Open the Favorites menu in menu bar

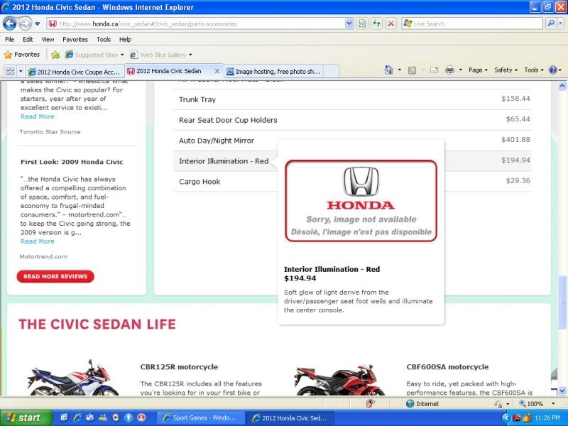tap(75, 40)
